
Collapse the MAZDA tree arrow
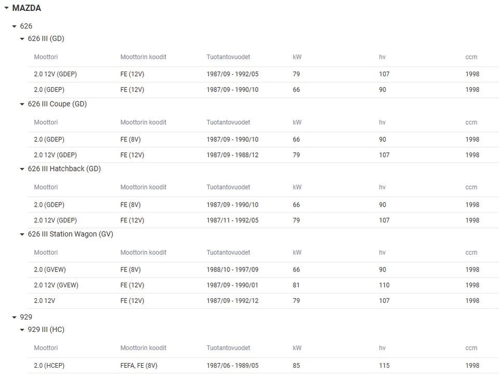pos(6,8)
